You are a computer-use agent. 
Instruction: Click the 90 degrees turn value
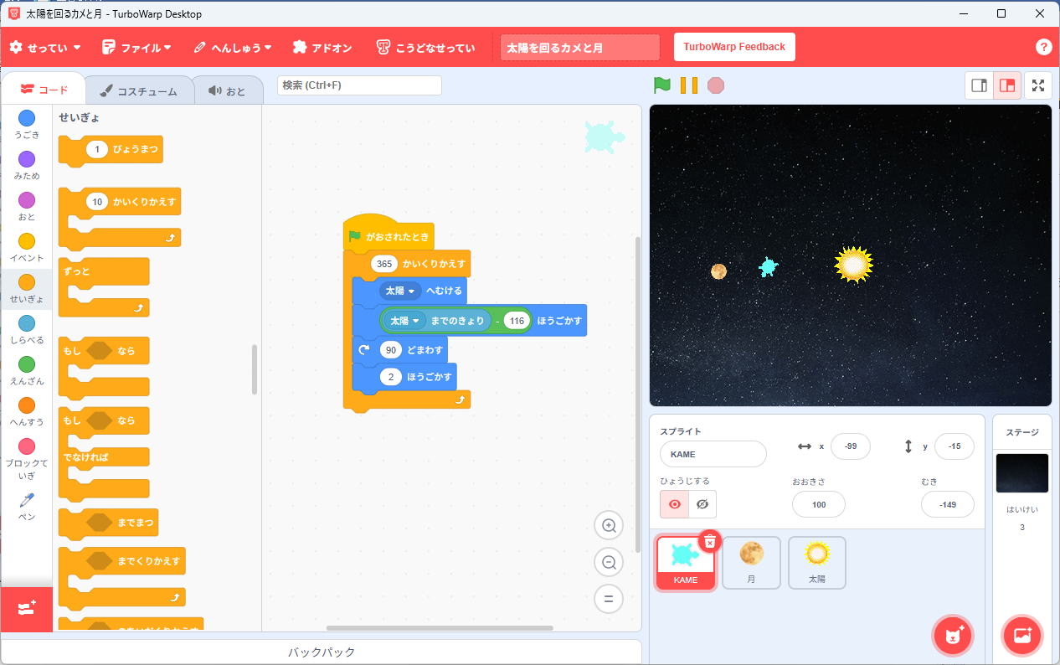tap(391, 349)
